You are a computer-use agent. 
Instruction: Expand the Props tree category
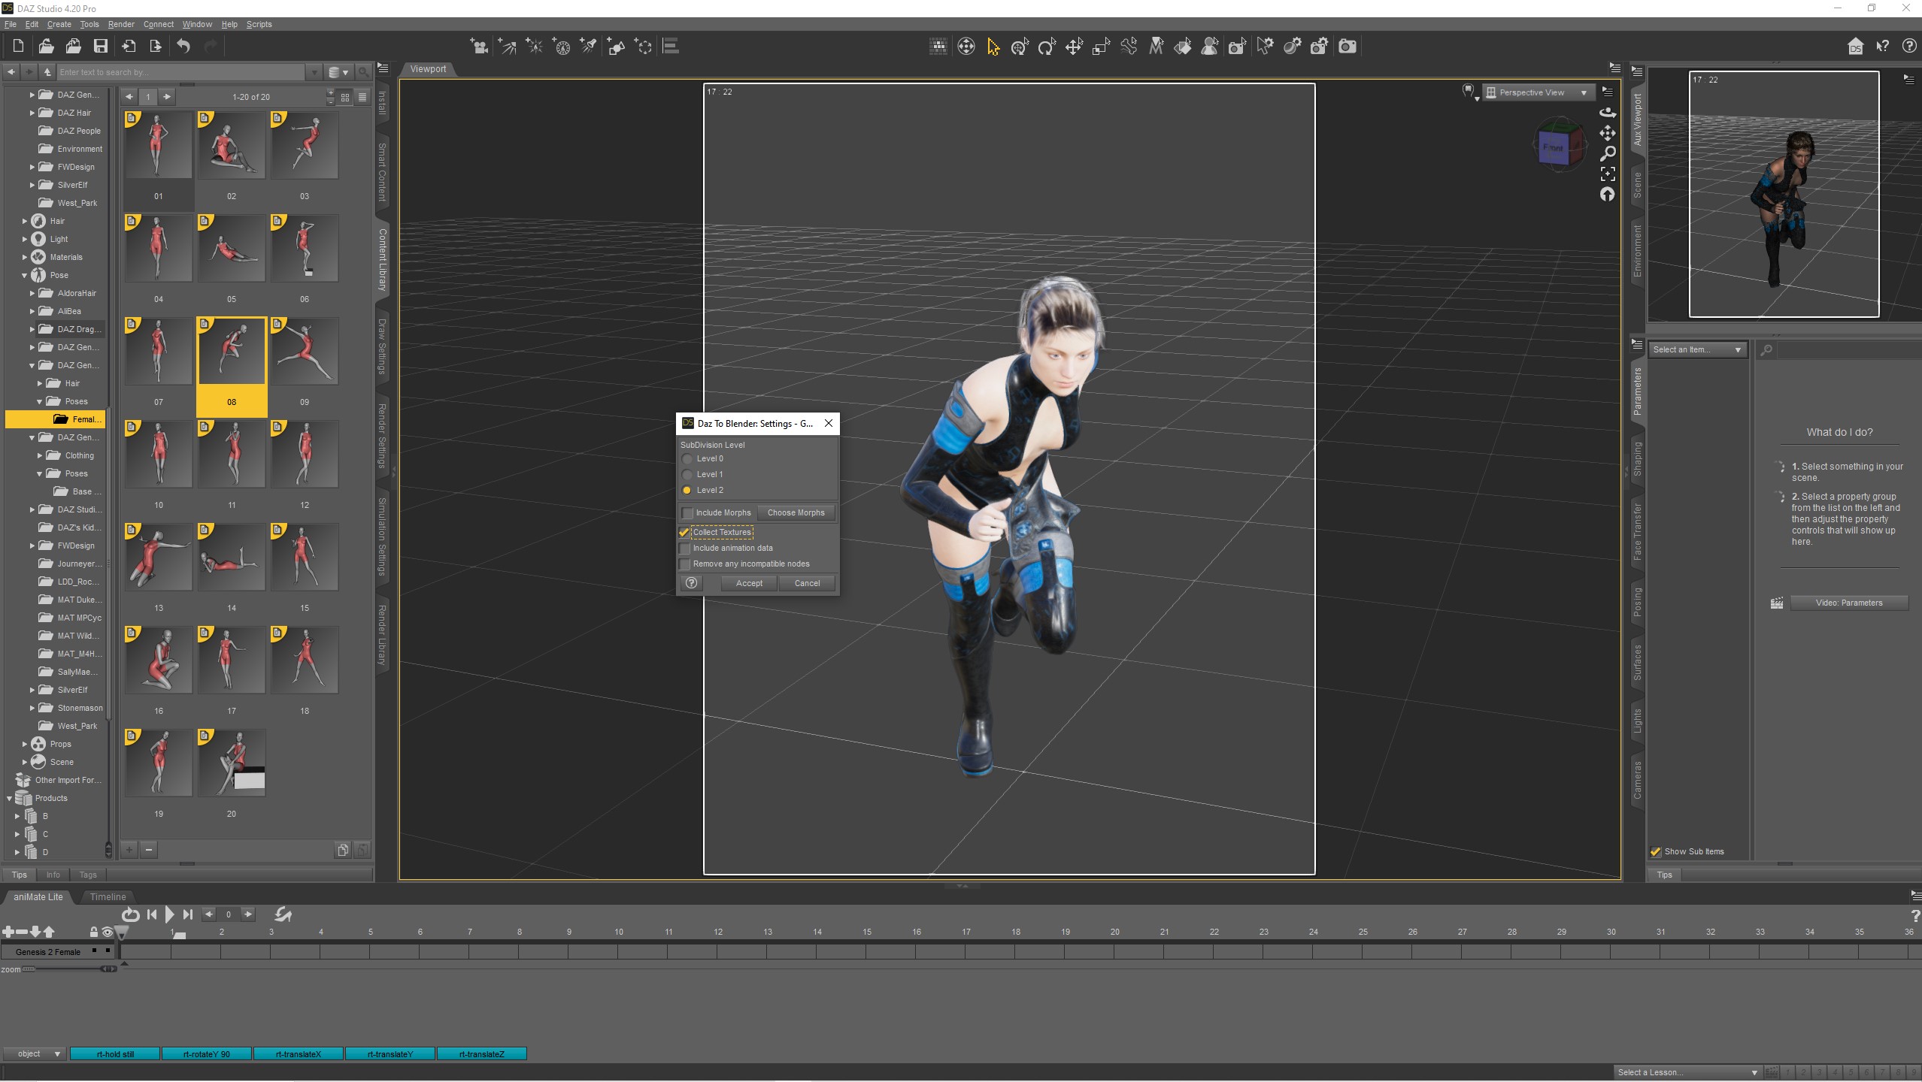click(x=25, y=744)
